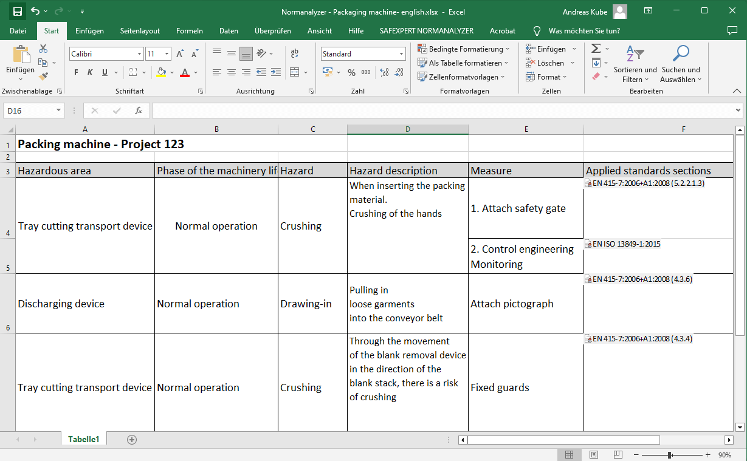Add a new sheet with the plus button
The height and width of the screenshot is (461, 747).
(x=131, y=439)
